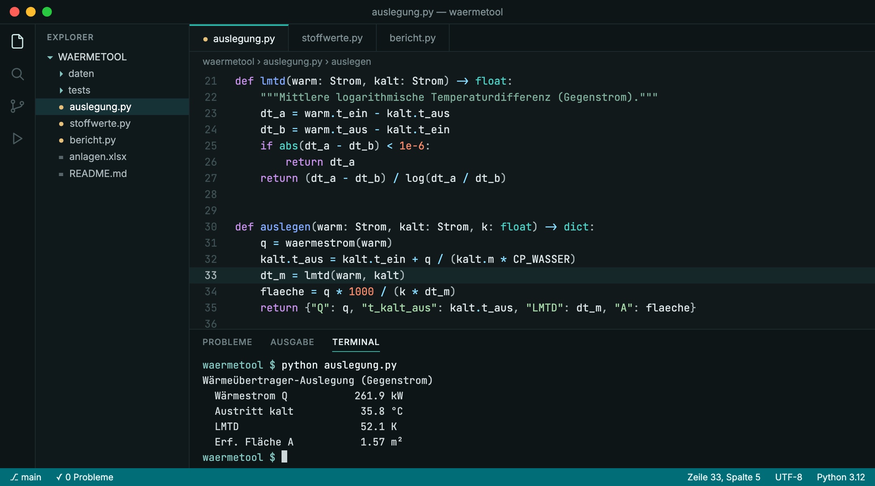Open anlagen.xlsx in the explorer

click(112, 157)
